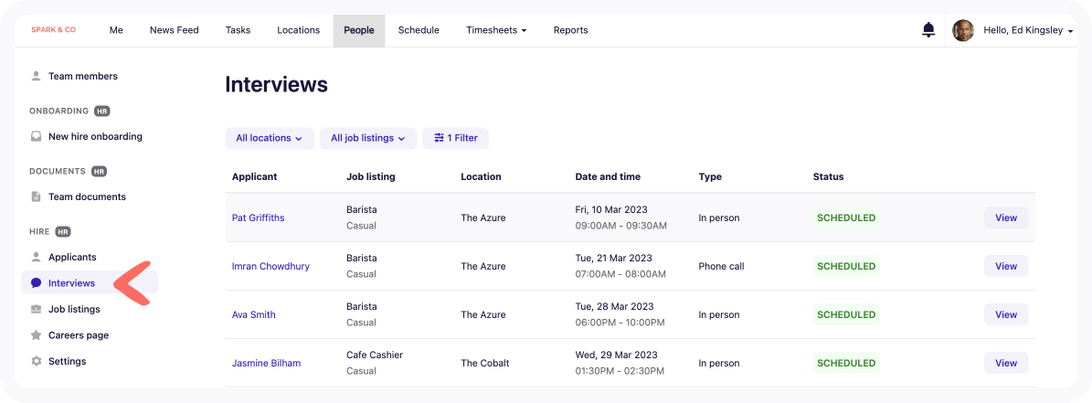The width and height of the screenshot is (1092, 403).
Task: Open the 1 Filter button
Action: (x=455, y=138)
